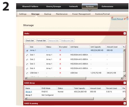Click the Disks table scroll-down arrow
The image size is (129, 107).
click(124, 75)
